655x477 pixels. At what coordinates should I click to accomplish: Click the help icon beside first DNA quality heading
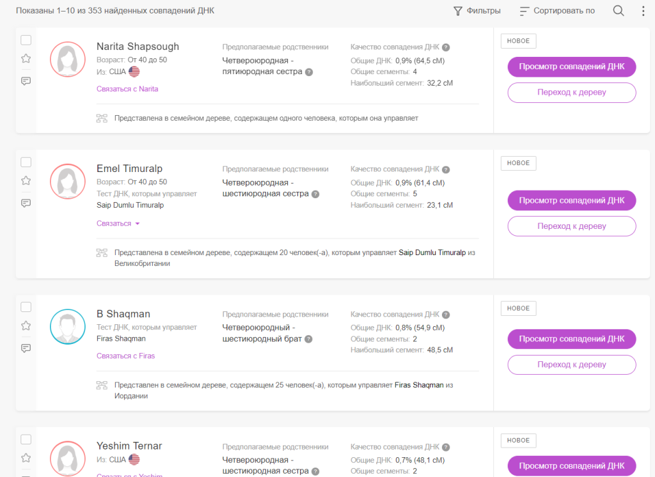tap(446, 47)
